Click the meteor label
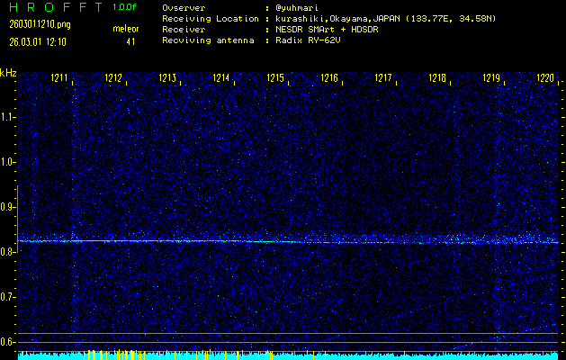This screenshot has width=566, height=360. pyautogui.click(x=125, y=30)
